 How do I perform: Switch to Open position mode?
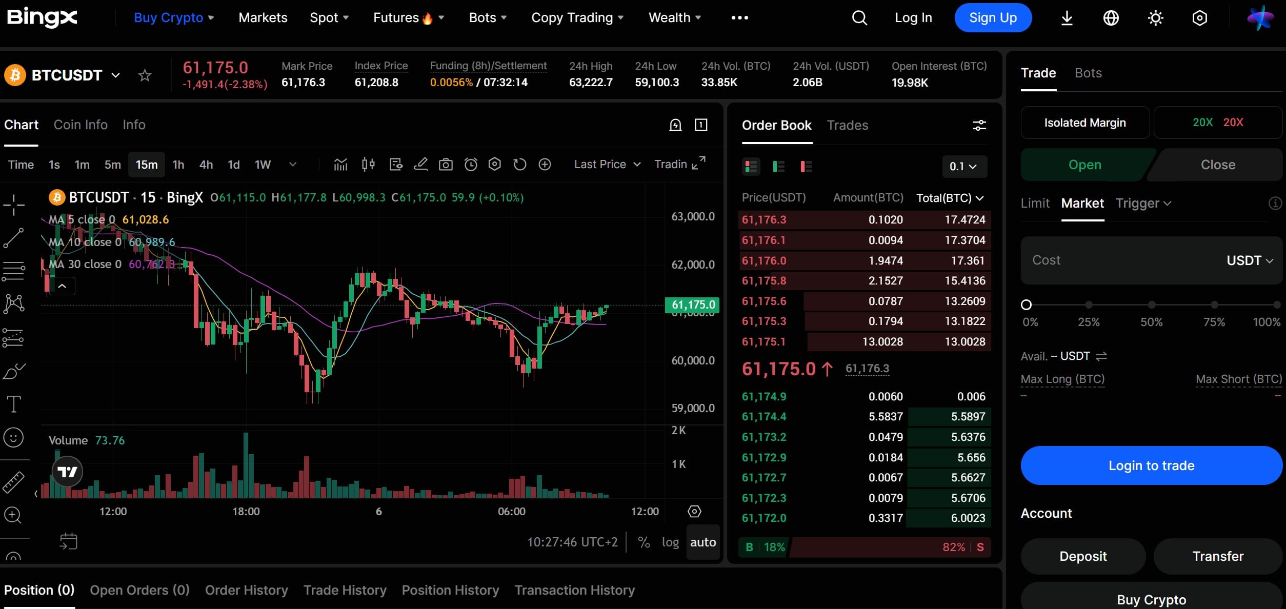click(1085, 165)
